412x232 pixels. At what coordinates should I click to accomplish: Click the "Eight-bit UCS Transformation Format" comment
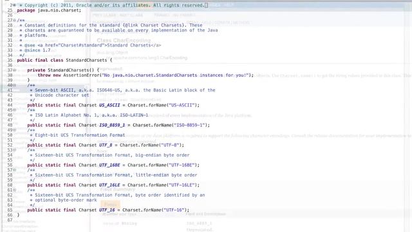80,135
